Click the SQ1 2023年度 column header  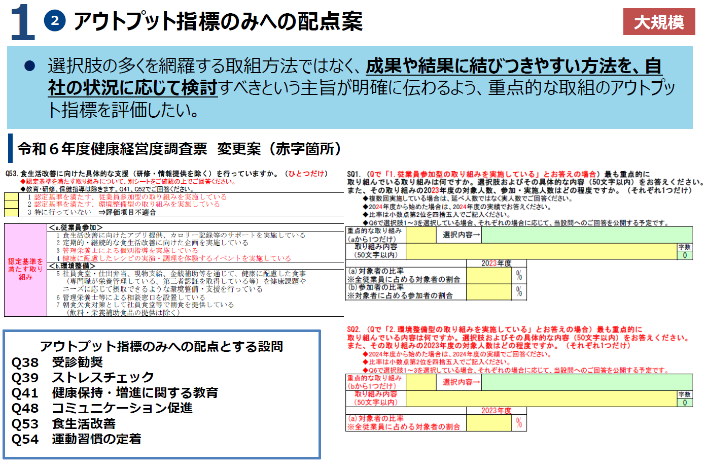tap(496, 263)
